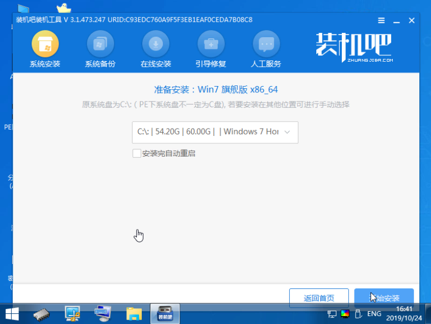Launch the memory chip tool from the taskbar
Screen dimensions: 431x324
click(x=41, y=313)
